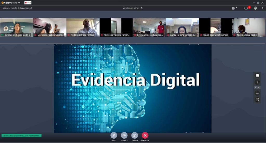The height and width of the screenshot is (143, 266).
Task: Select Rosaura lopez castro's camera tile
Action: (x=249, y=27)
